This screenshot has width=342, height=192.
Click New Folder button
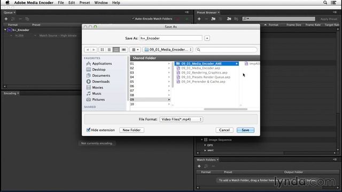[x=131, y=130]
